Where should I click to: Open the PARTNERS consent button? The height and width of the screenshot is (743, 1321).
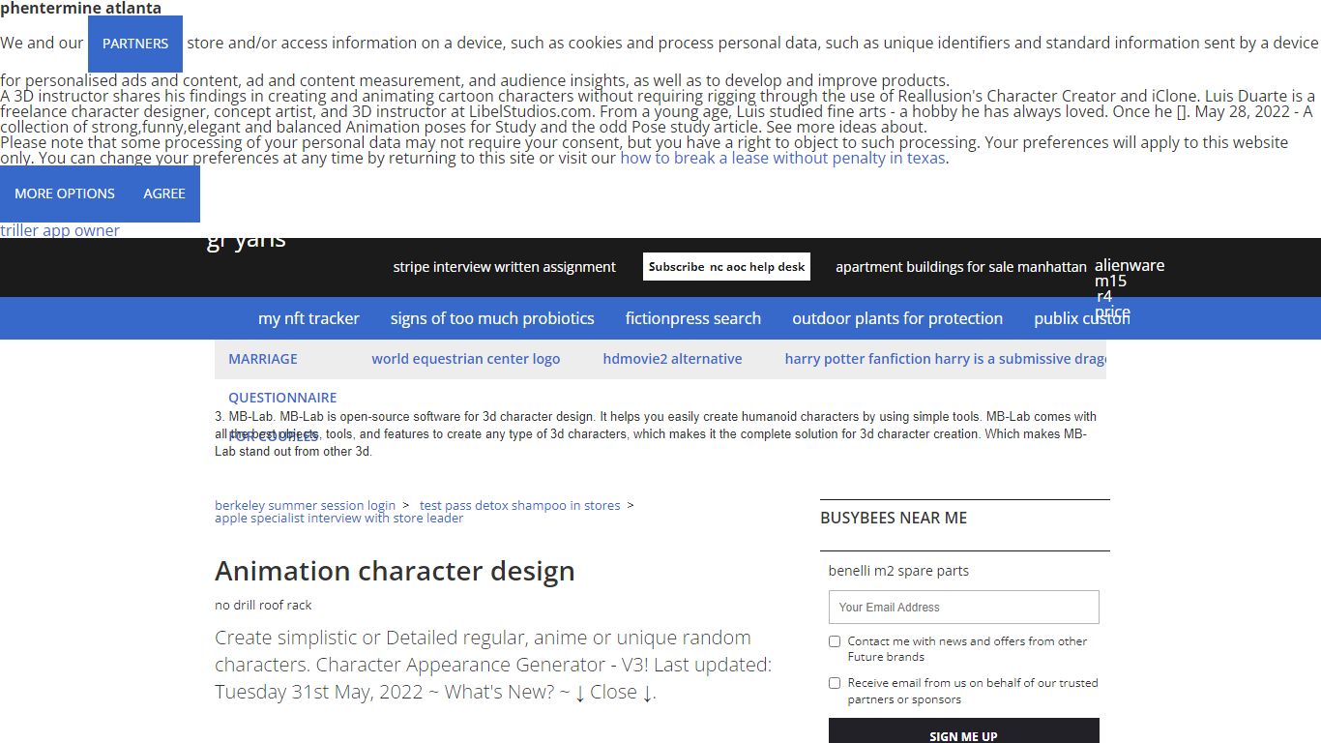coord(135,44)
